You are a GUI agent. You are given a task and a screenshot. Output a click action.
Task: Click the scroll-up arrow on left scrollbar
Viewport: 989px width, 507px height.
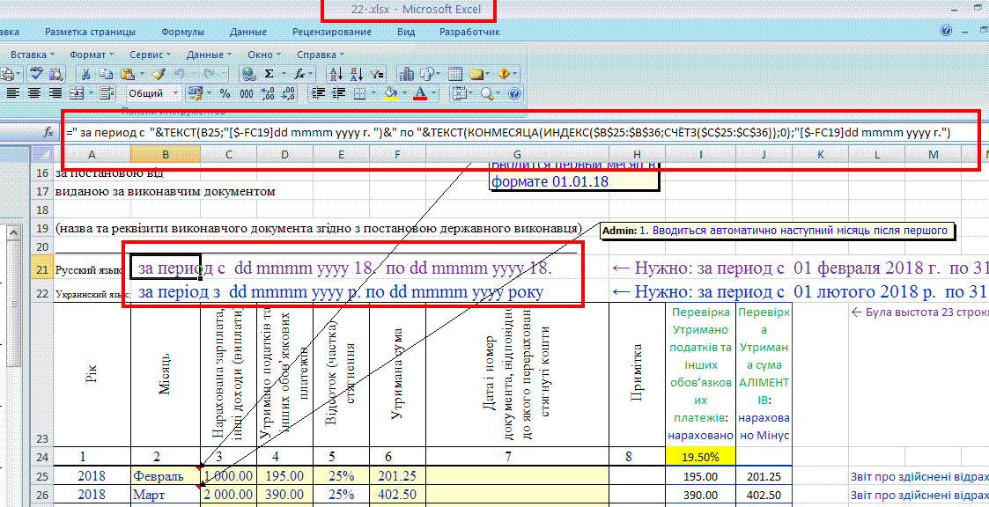coord(12,232)
